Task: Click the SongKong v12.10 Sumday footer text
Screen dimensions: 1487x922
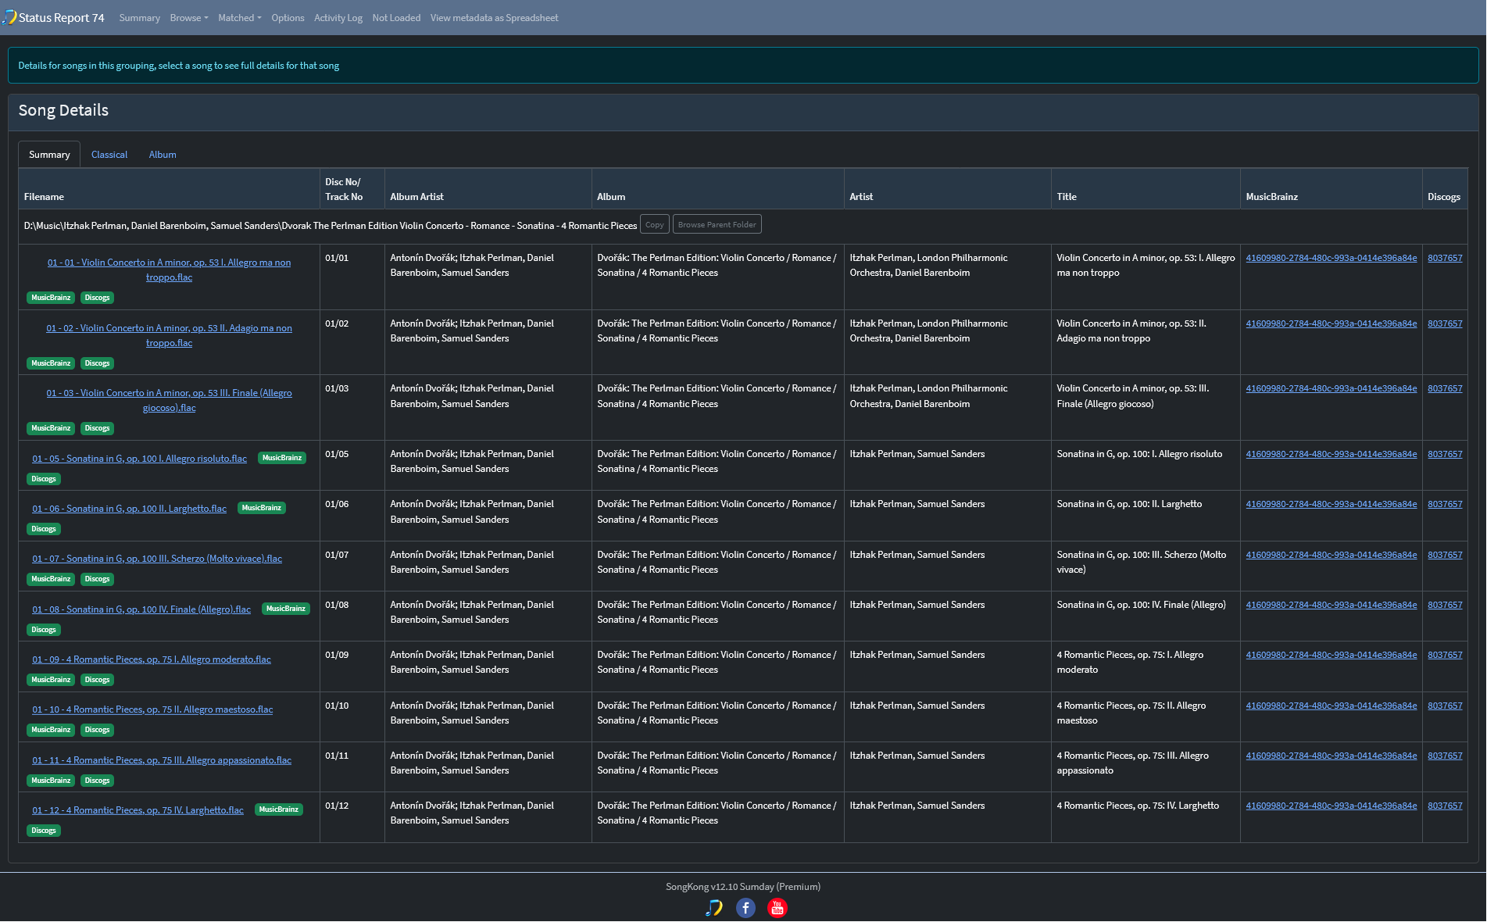Action: pos(743,887)
